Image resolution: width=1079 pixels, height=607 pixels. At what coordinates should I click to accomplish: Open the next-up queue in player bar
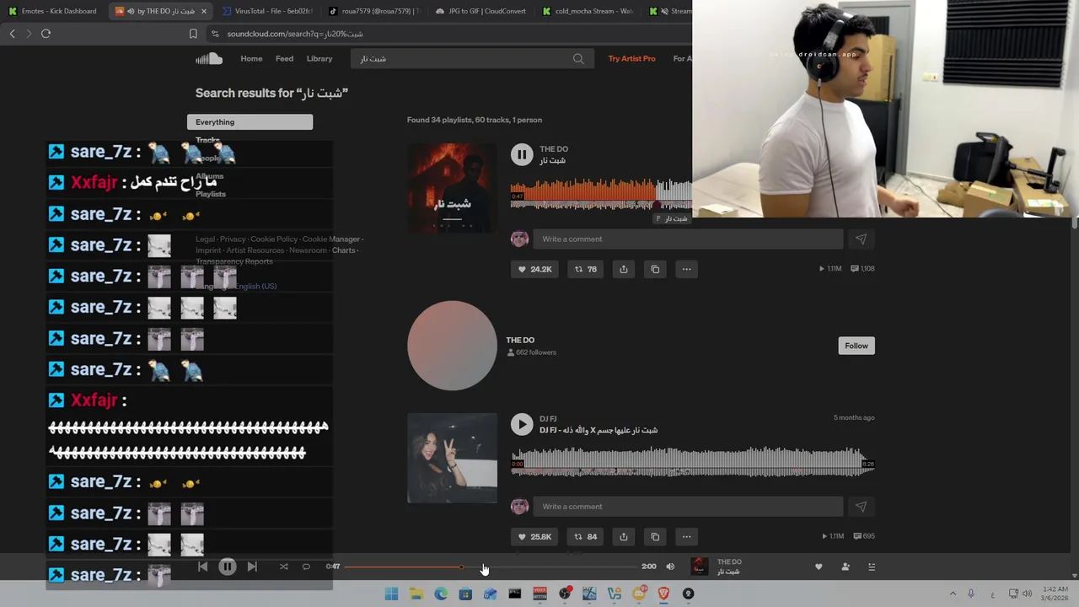point(872,567)
